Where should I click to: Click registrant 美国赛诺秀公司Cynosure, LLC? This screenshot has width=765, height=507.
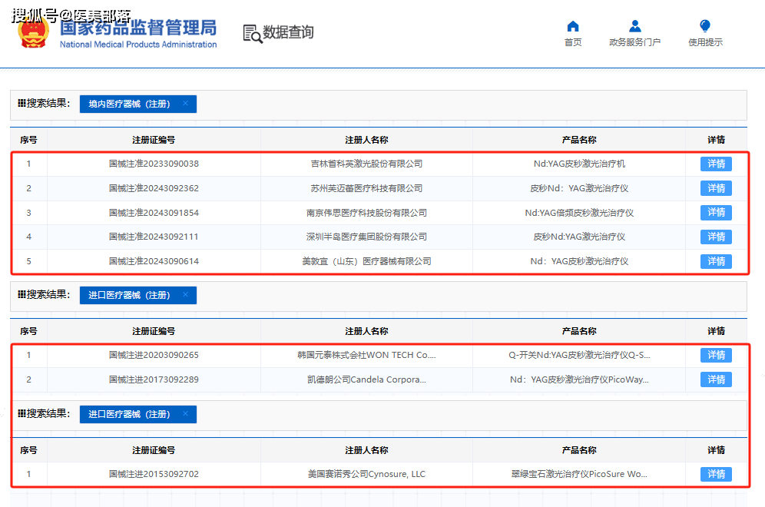[366, 474]
